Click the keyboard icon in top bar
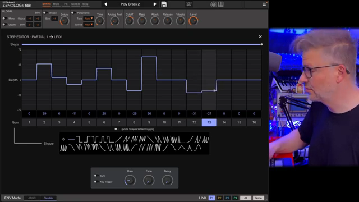The height and width of the screenshot is (202, 359). click(x=220, y=4)
